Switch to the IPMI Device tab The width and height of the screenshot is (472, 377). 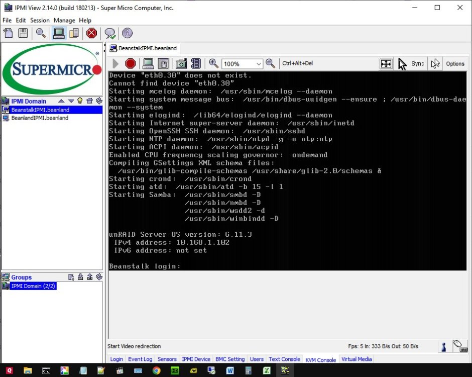click(196, 359)
